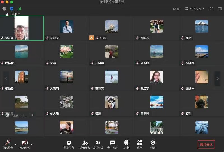Open the 宫格视图 view dropdown
Screen dimensions: 224x152
195,9
